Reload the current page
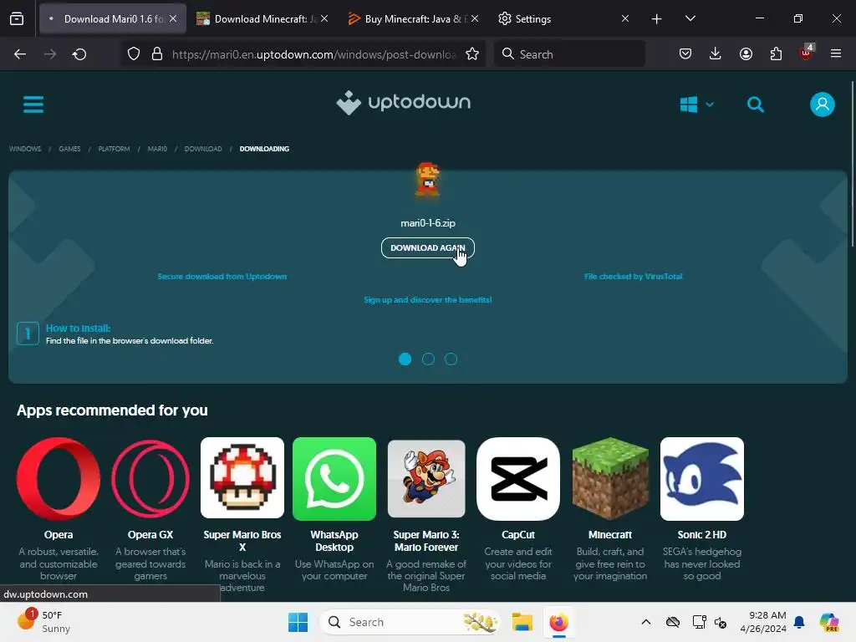Screen dimensions: 856x642 [x=79, y=54]
